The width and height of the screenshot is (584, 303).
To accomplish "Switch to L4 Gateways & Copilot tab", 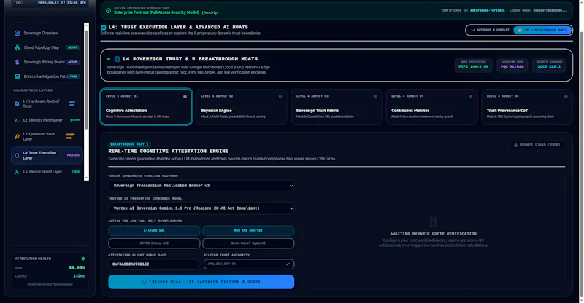I will tap(490, 30).
